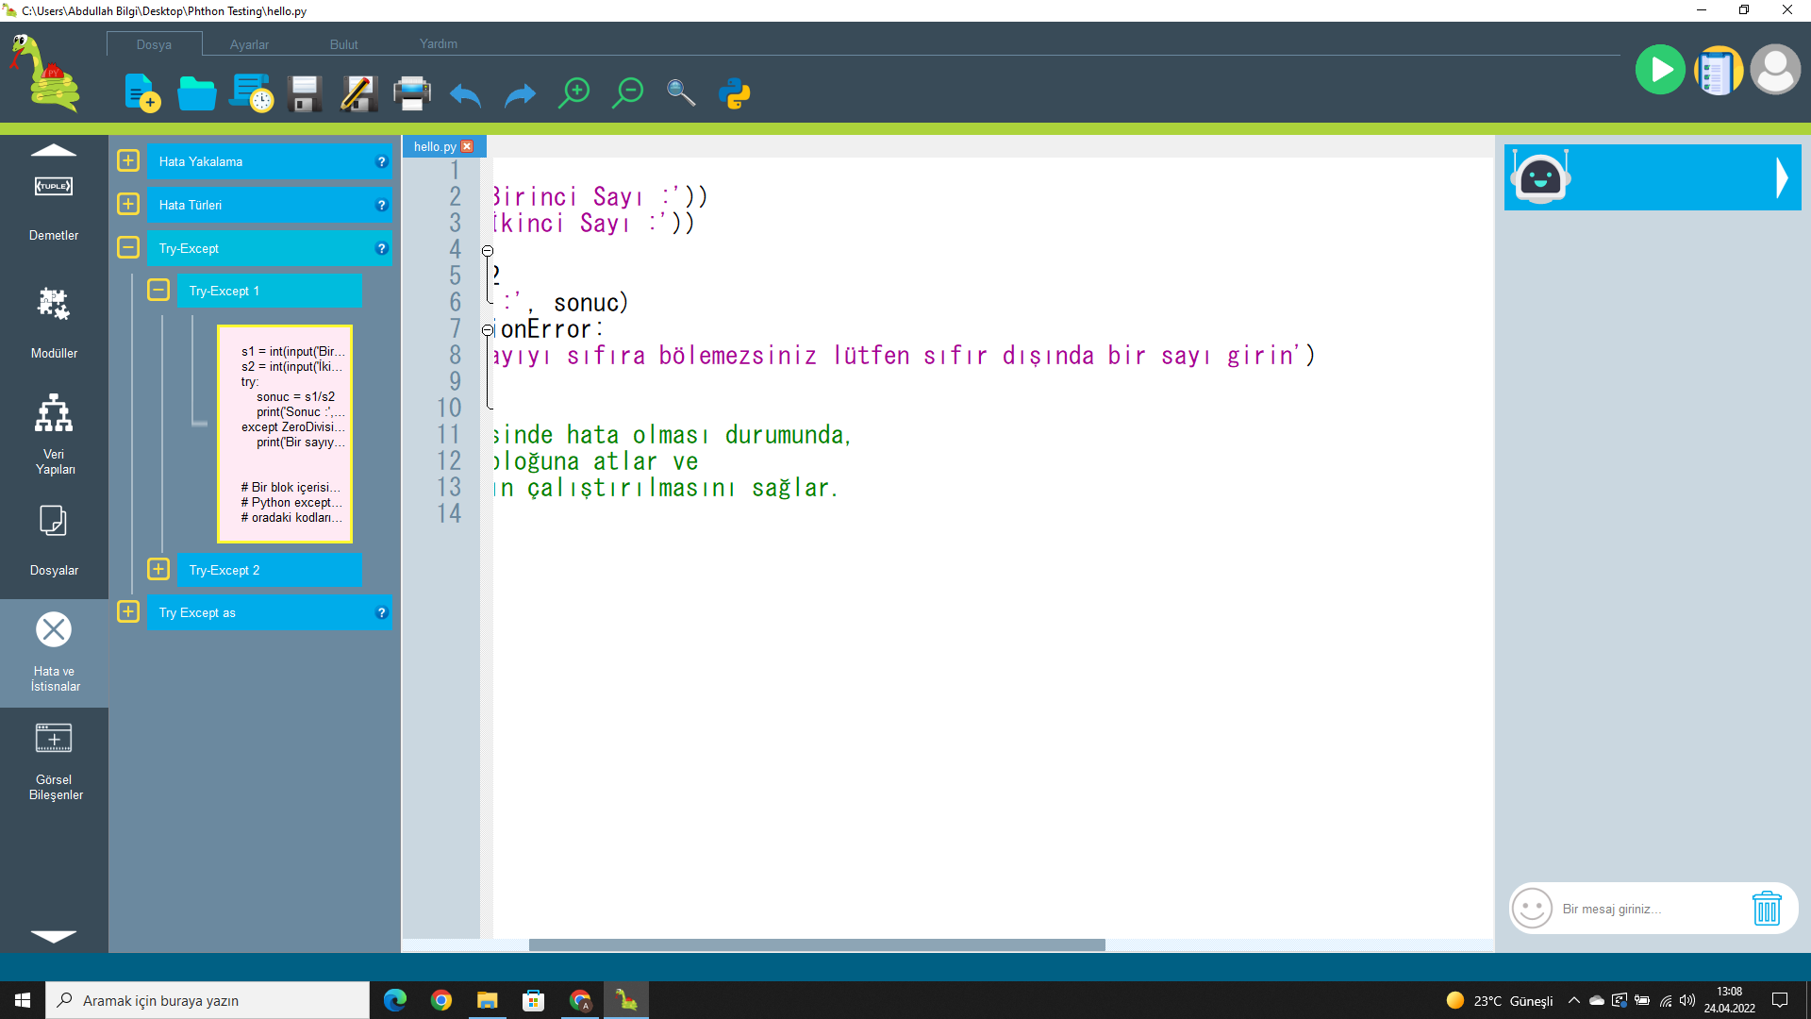Click the Python logo icon in the toolbar
This screenshot has height=1019, width=1811.
735,94
